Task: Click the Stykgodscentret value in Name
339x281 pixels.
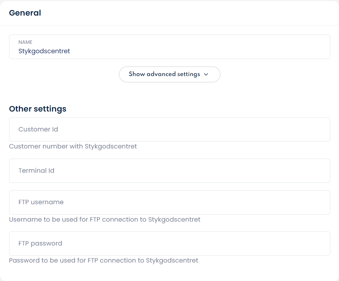Action: pyautogui.click(x=44, y=51)
